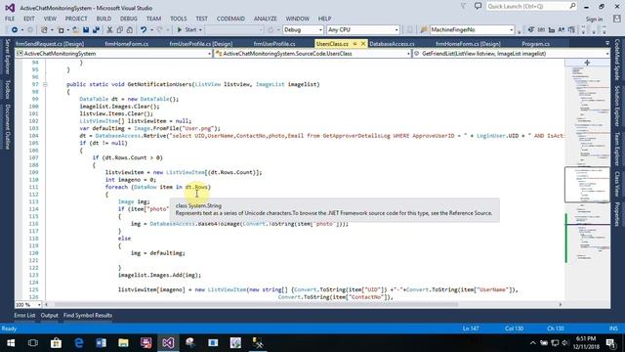Click the Open File folder icon
The width and height of the screenshot is (625, 352).
tap(75, 30)
